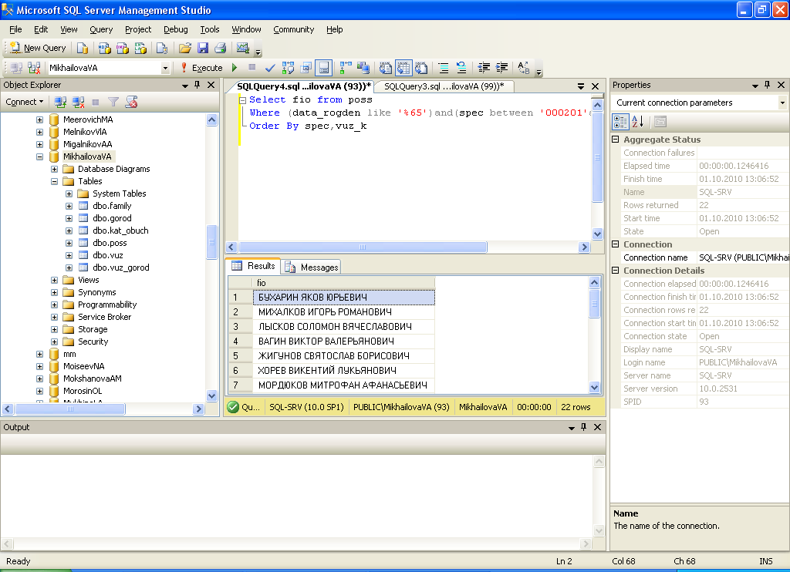Sort Properties alphabetically

637,122
